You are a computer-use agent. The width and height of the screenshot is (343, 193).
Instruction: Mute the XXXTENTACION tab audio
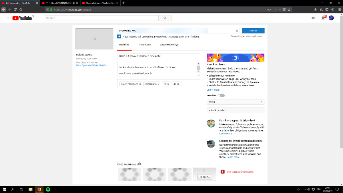click(x=74, y=3)
